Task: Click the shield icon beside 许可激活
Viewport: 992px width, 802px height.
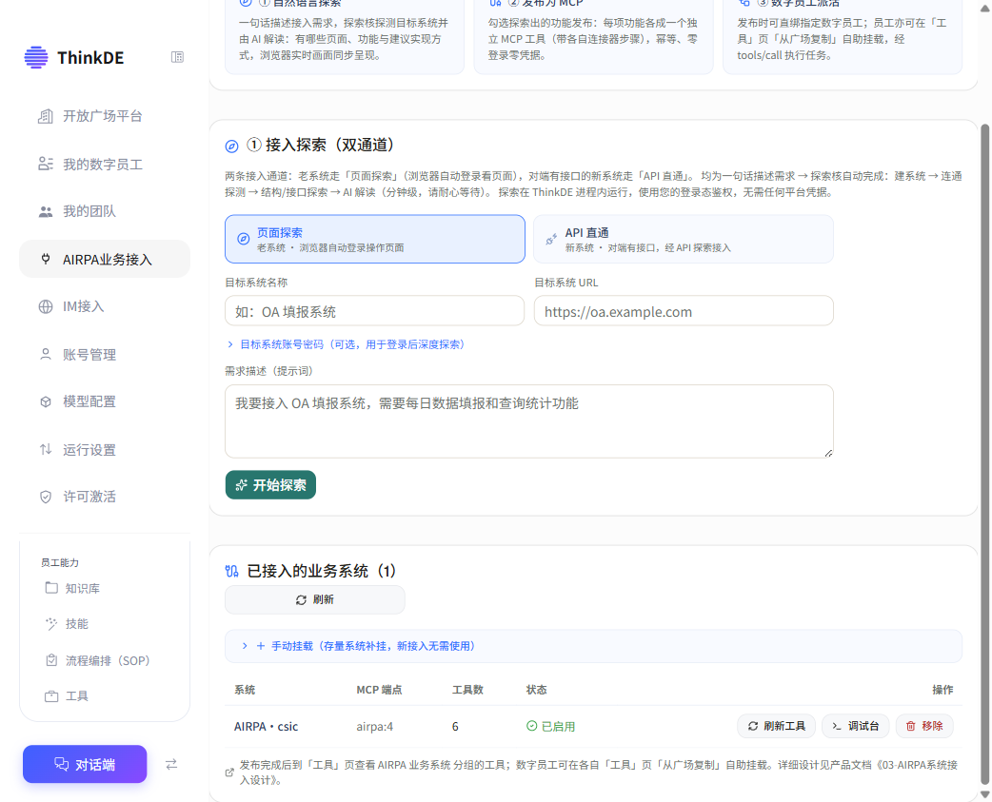Action: [46, 497]
